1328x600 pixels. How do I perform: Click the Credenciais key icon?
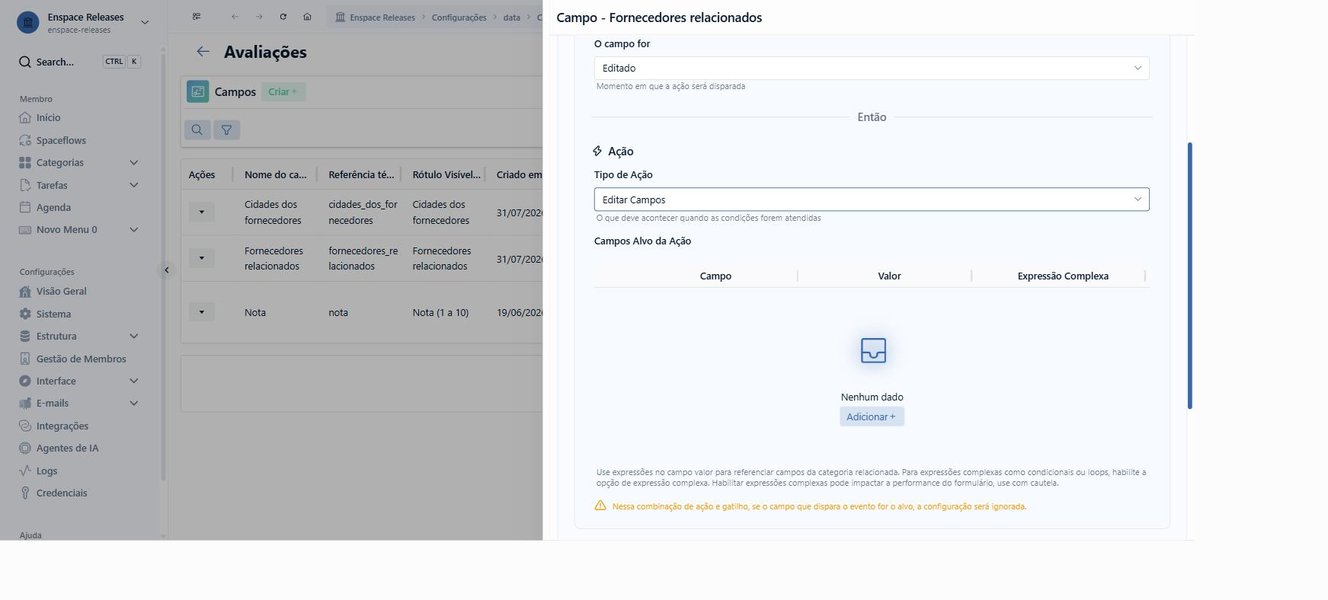point(25,493)
